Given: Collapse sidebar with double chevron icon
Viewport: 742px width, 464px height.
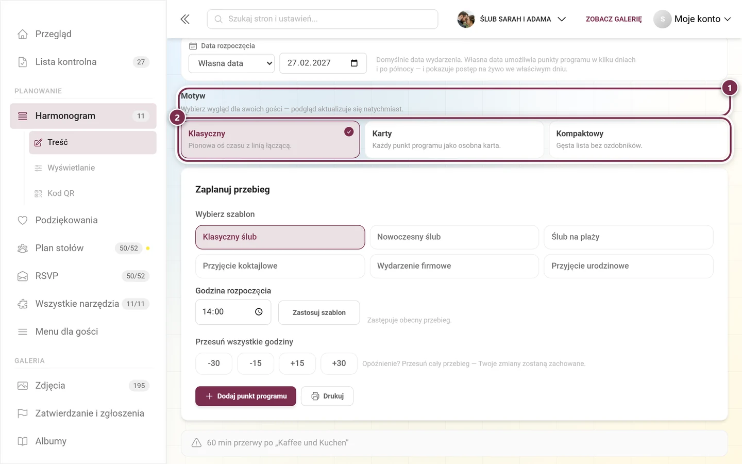Looking at the screenshot, I should pos(185,19).
